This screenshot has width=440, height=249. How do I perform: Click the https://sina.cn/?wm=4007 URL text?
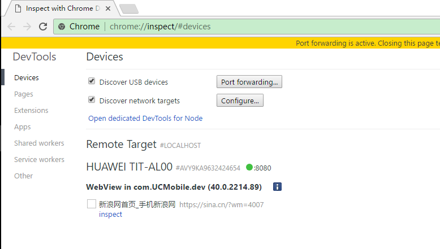(x=221, y=205)
